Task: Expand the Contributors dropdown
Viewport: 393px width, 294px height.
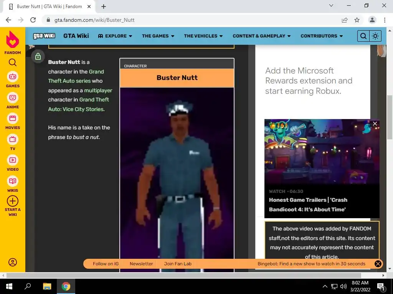Action: click(x=322, y=36)
